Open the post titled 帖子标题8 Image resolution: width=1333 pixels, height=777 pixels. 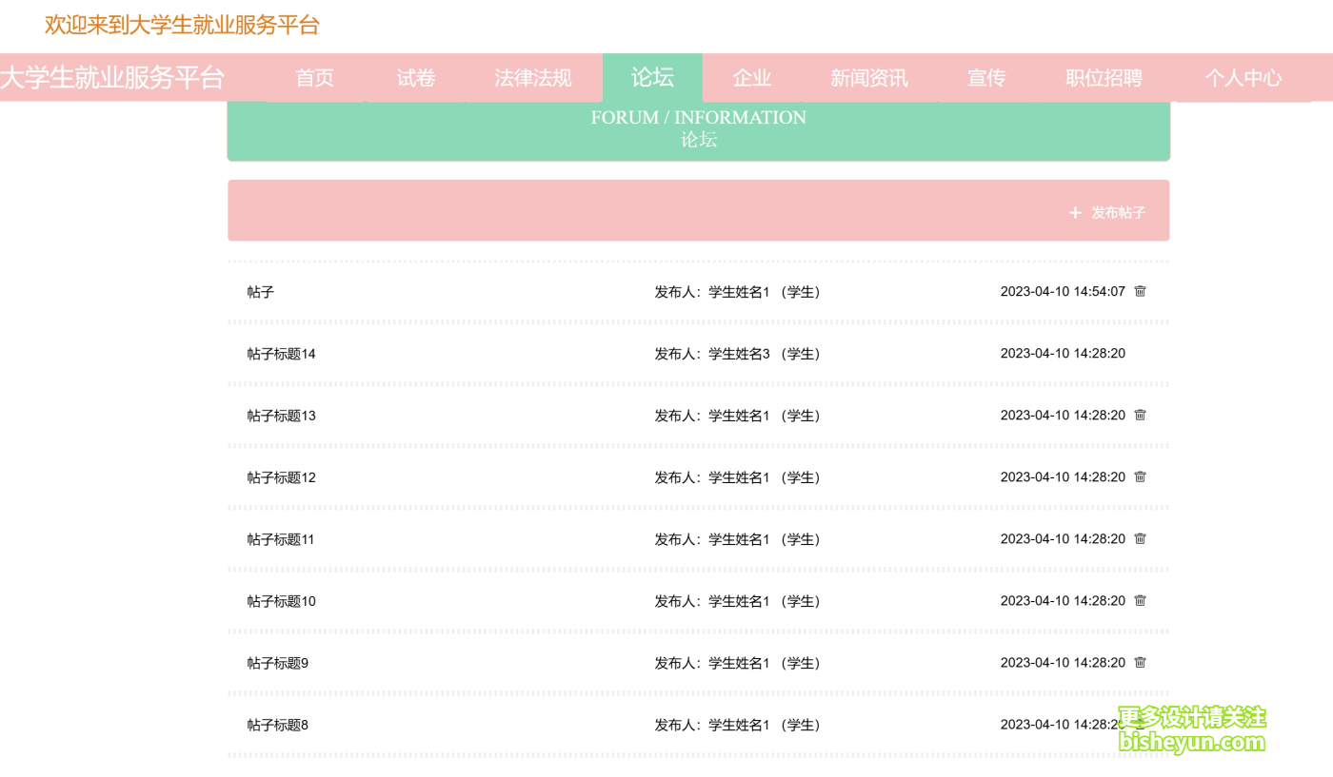278,725
